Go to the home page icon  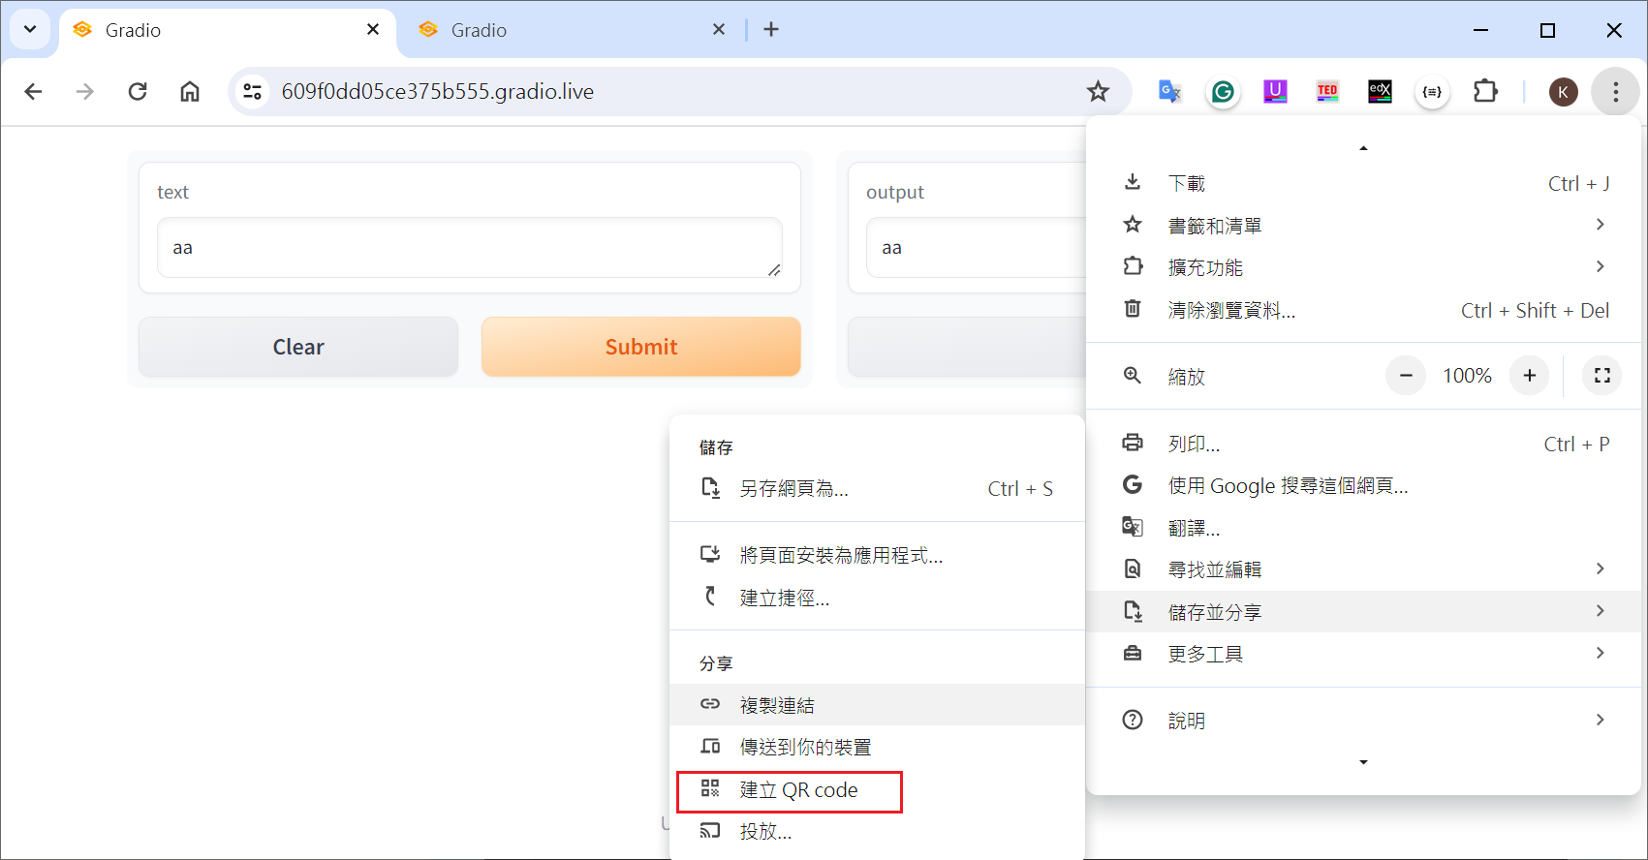coord(190,92)
